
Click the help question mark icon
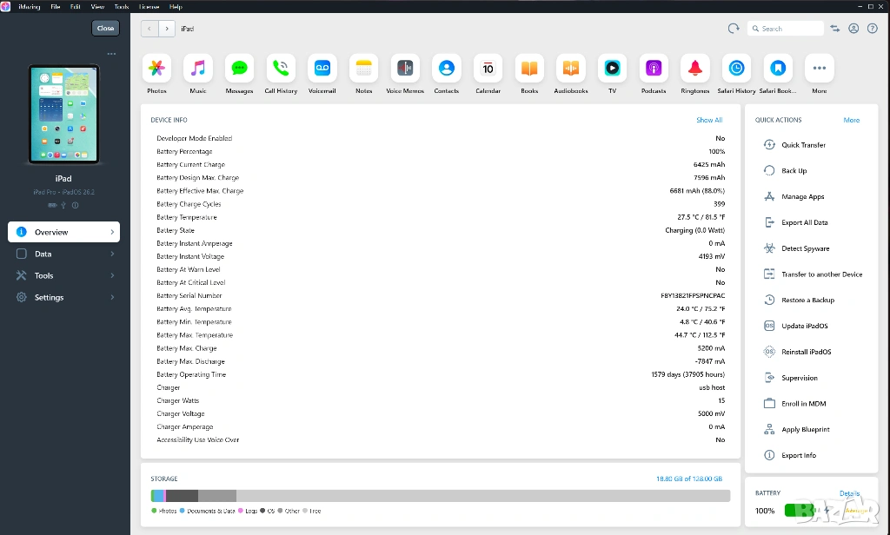[873, 29]
